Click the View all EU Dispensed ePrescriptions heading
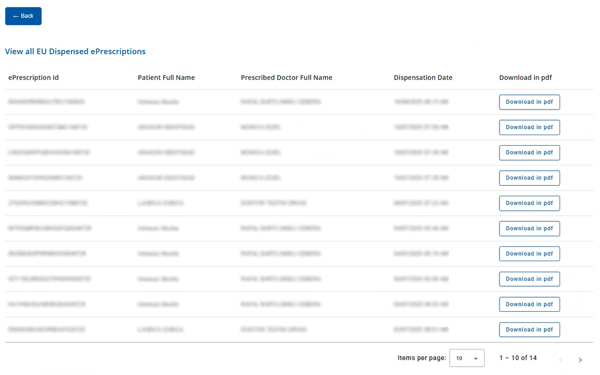The width and height of the screenshot is (600, 375). coord(75,52)
